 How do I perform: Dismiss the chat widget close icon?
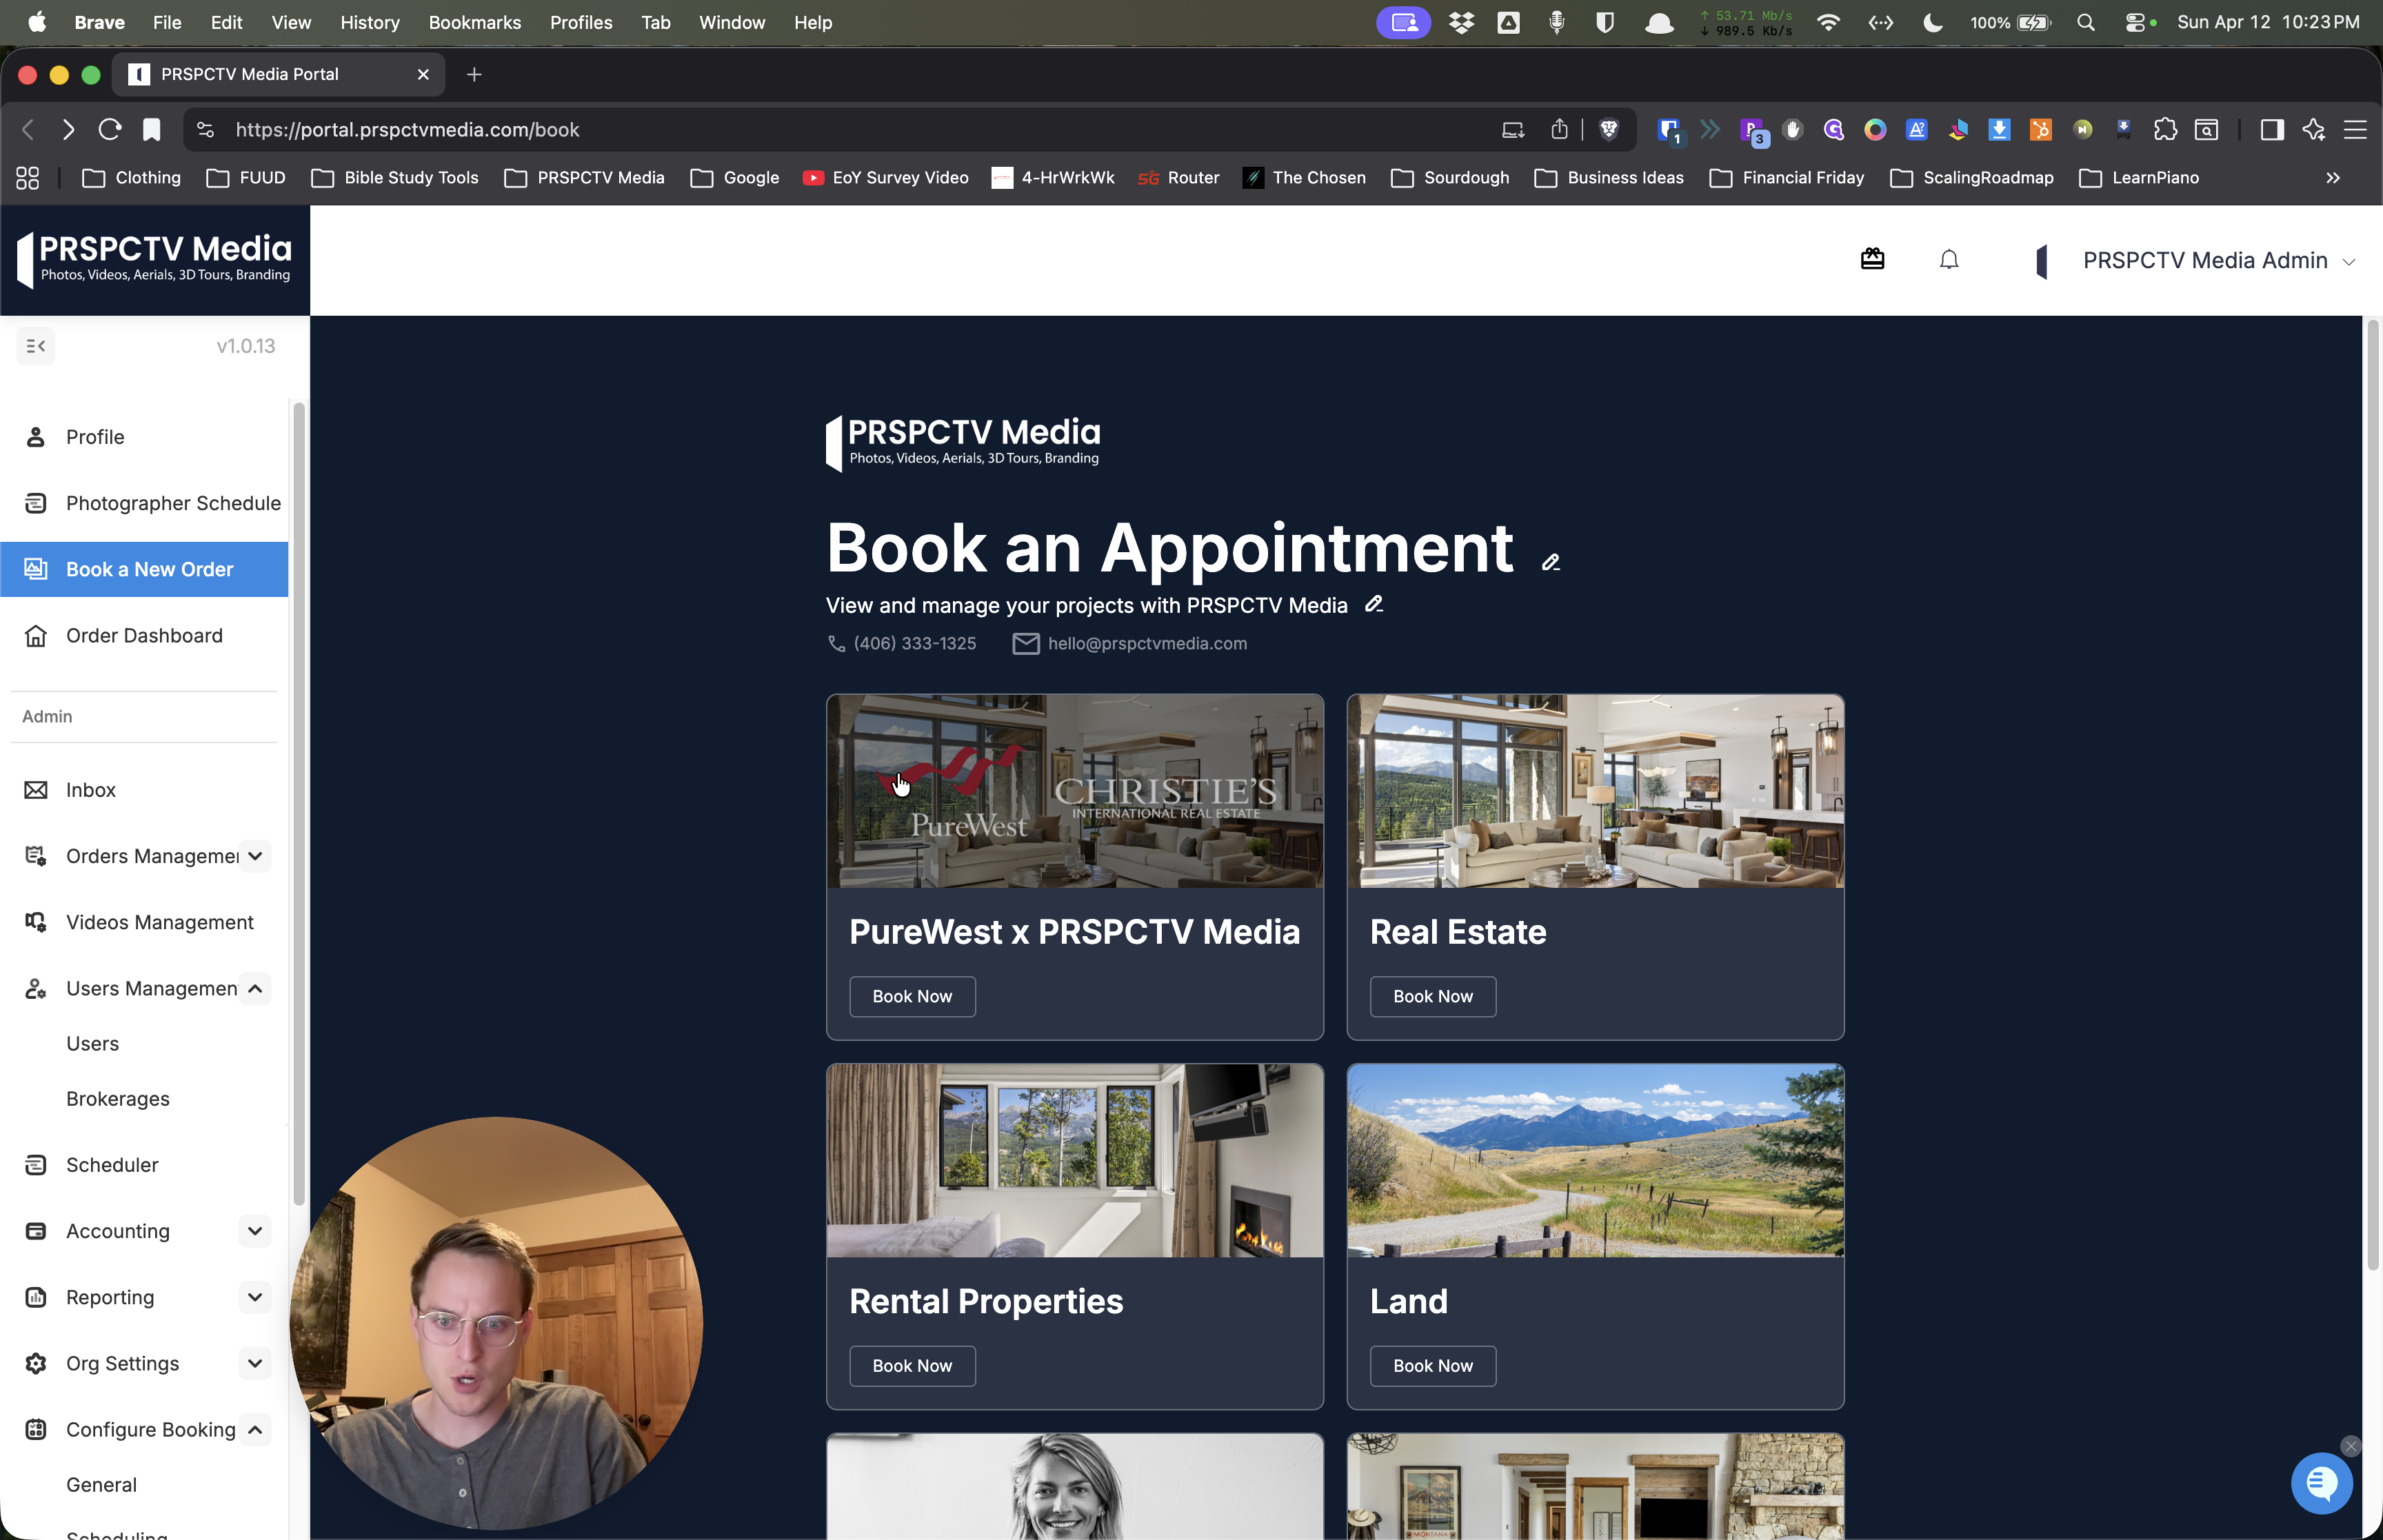pyautogui.click(x=2351, y=1446)
